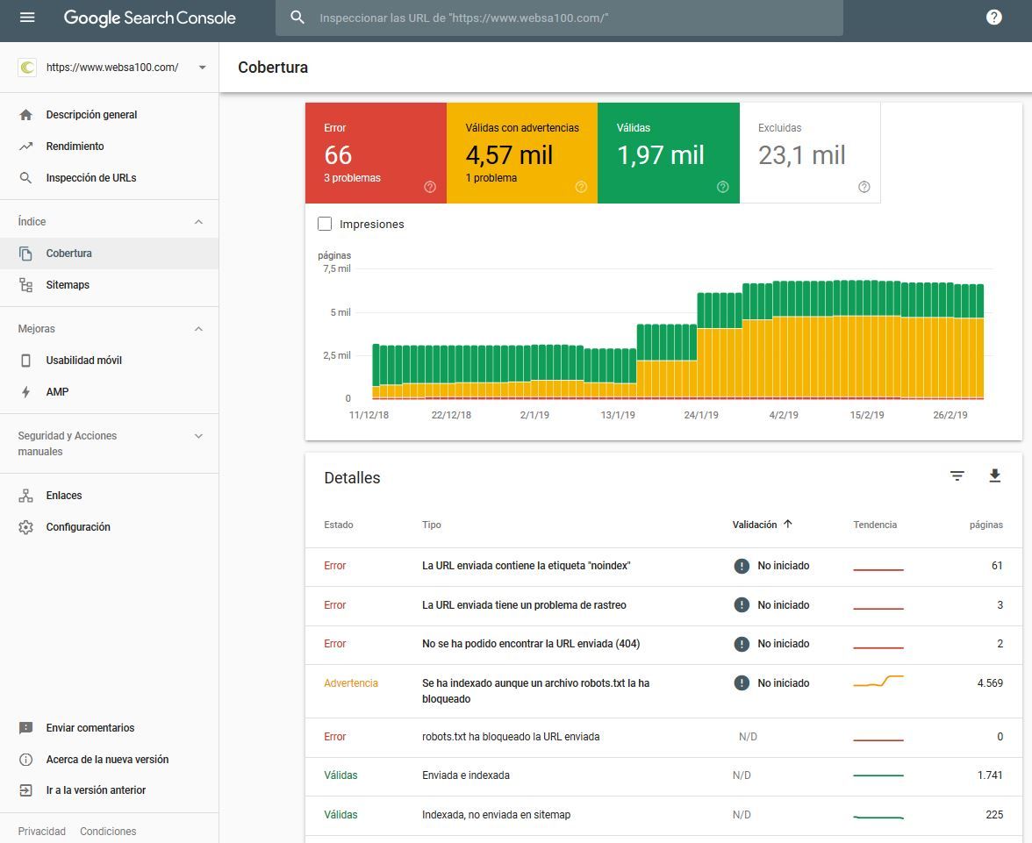Click the Configuración gear icon
The height and width of the screenshot is (843, 1032).
click(26, 527)
